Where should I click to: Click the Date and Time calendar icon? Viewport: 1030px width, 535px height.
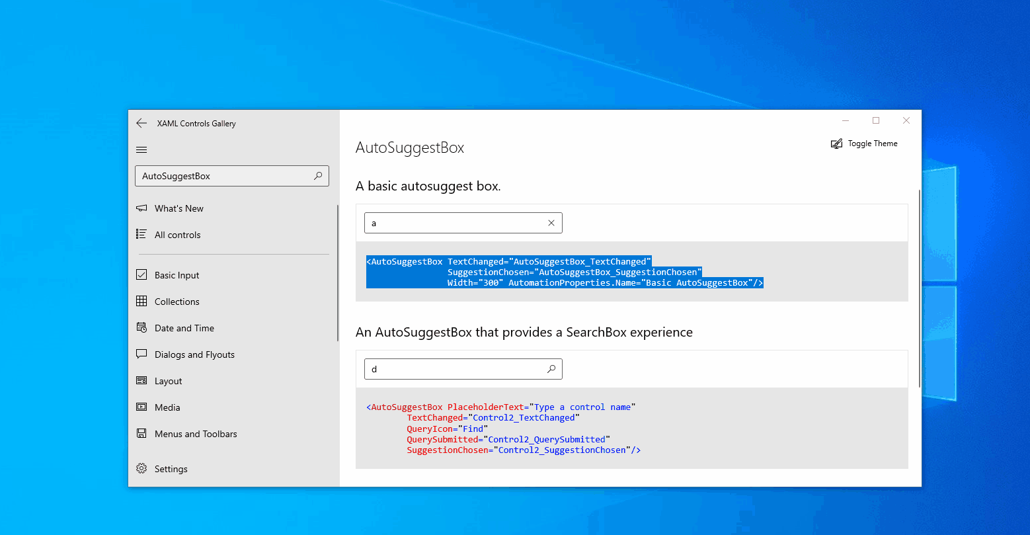tap(141, 327)
